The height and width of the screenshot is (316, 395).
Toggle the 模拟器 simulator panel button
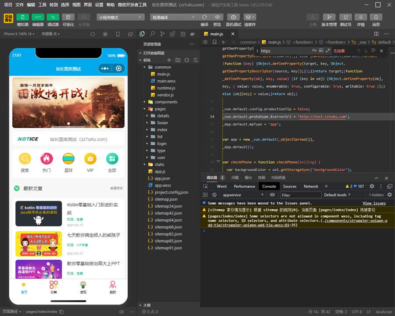[x=22, y=17]
